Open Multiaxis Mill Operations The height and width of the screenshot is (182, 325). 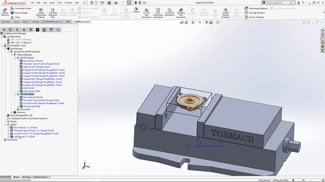(181, 13)
